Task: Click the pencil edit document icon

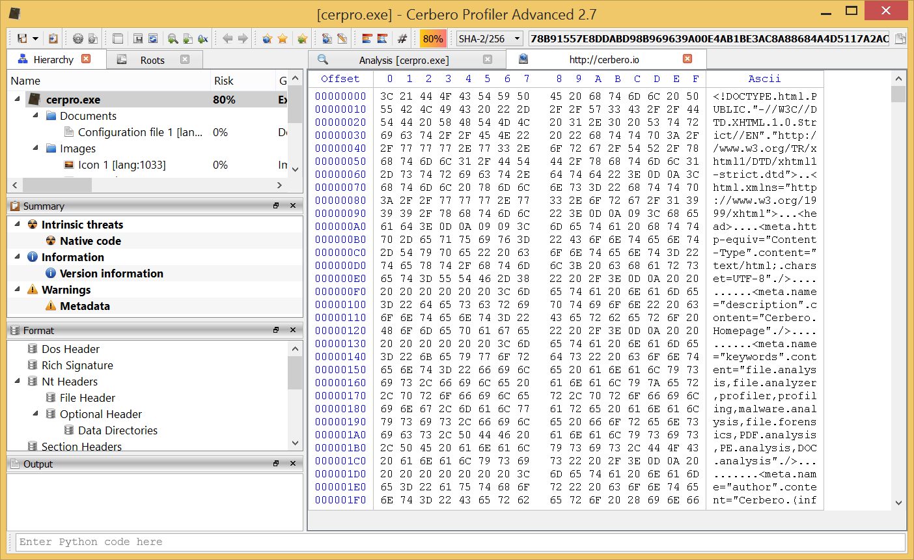Action: tap(342, 38)
